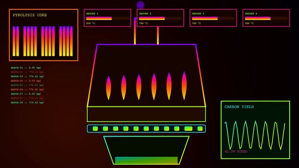
Task: Select the RETORT 1 label
Action: click(92, 14)
